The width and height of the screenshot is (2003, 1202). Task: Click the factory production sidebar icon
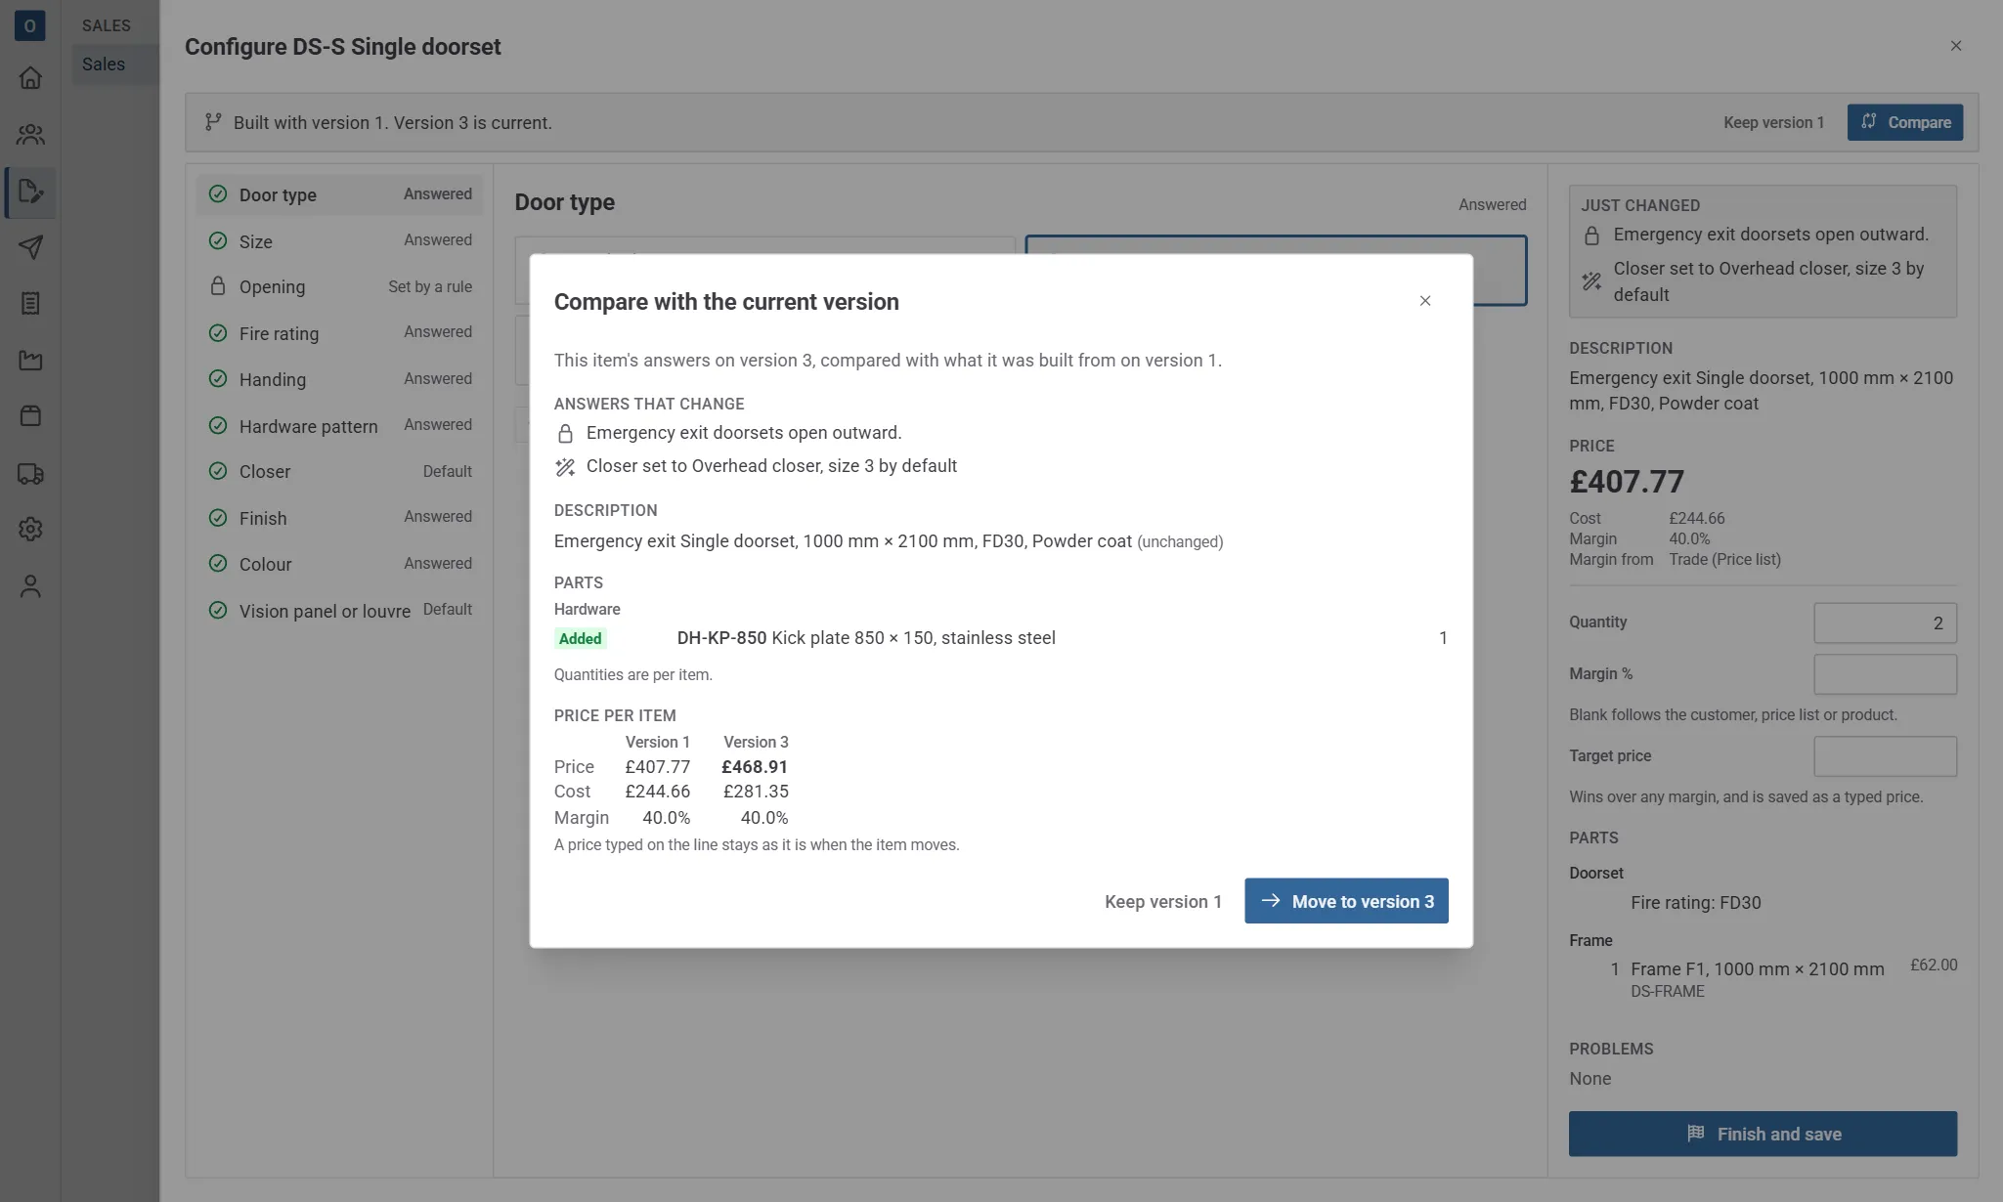tap(30, 361)
